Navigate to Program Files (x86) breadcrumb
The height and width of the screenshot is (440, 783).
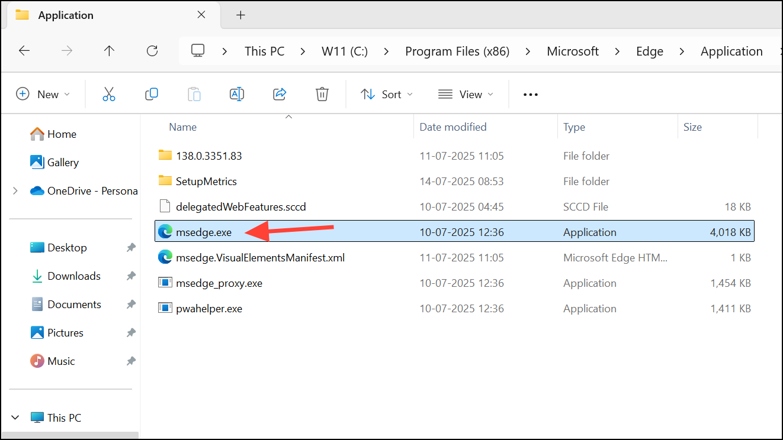pos(457,51)
